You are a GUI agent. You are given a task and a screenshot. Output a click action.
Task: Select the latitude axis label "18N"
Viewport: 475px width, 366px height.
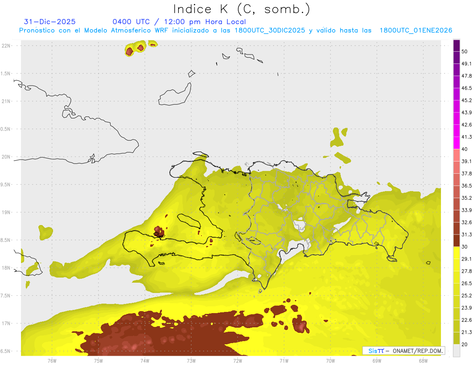(6, 268)
